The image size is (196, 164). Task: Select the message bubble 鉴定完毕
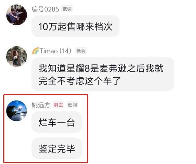tap(57, 148)
